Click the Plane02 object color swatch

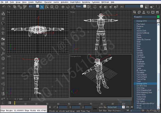[x=158, y=17]
